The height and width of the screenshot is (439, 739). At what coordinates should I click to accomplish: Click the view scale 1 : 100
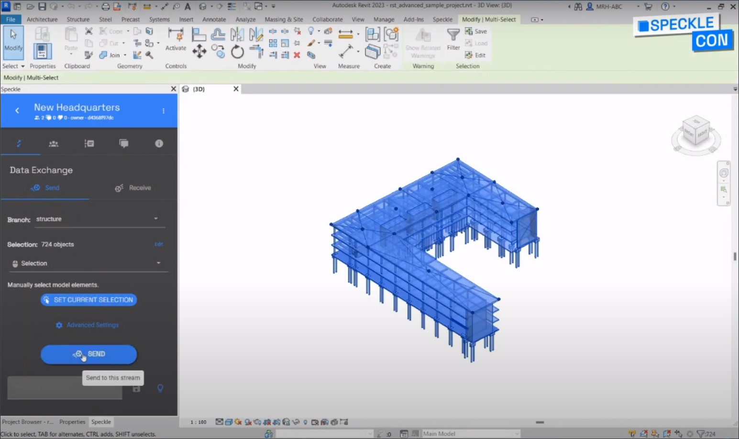tap(199, 422)
